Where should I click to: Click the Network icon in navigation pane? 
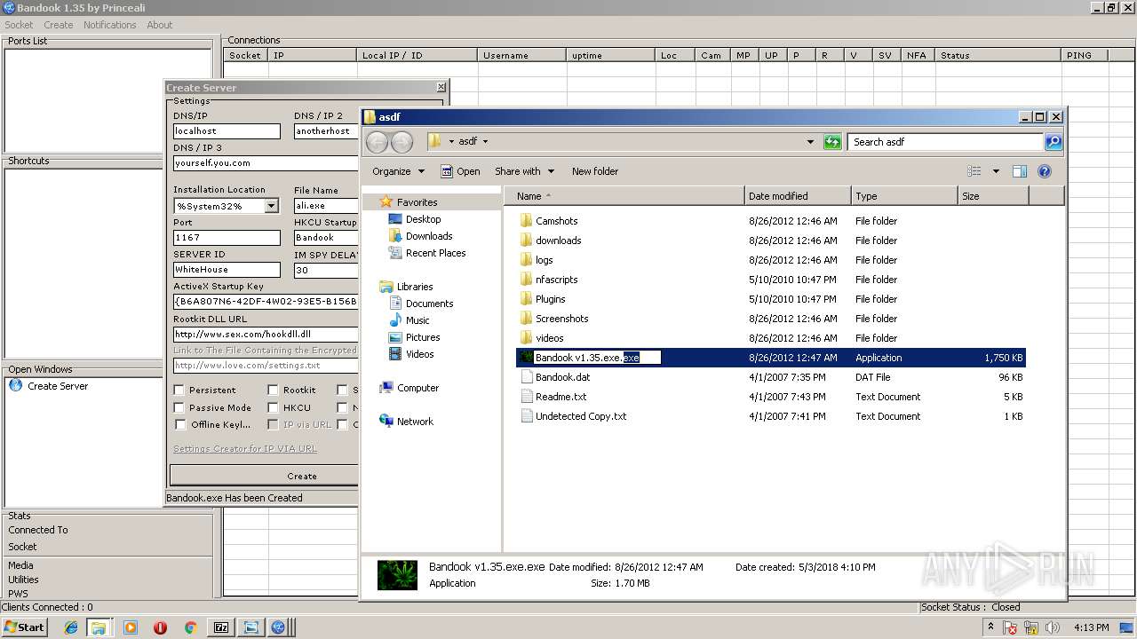(x=386, y=422)
